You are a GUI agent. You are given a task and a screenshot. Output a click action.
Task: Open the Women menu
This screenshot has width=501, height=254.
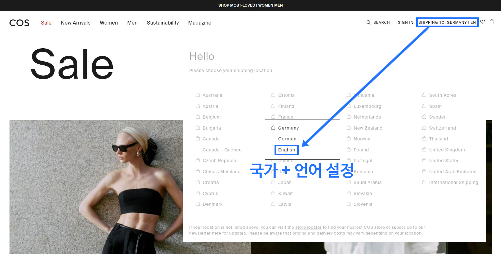coord(109,23)
